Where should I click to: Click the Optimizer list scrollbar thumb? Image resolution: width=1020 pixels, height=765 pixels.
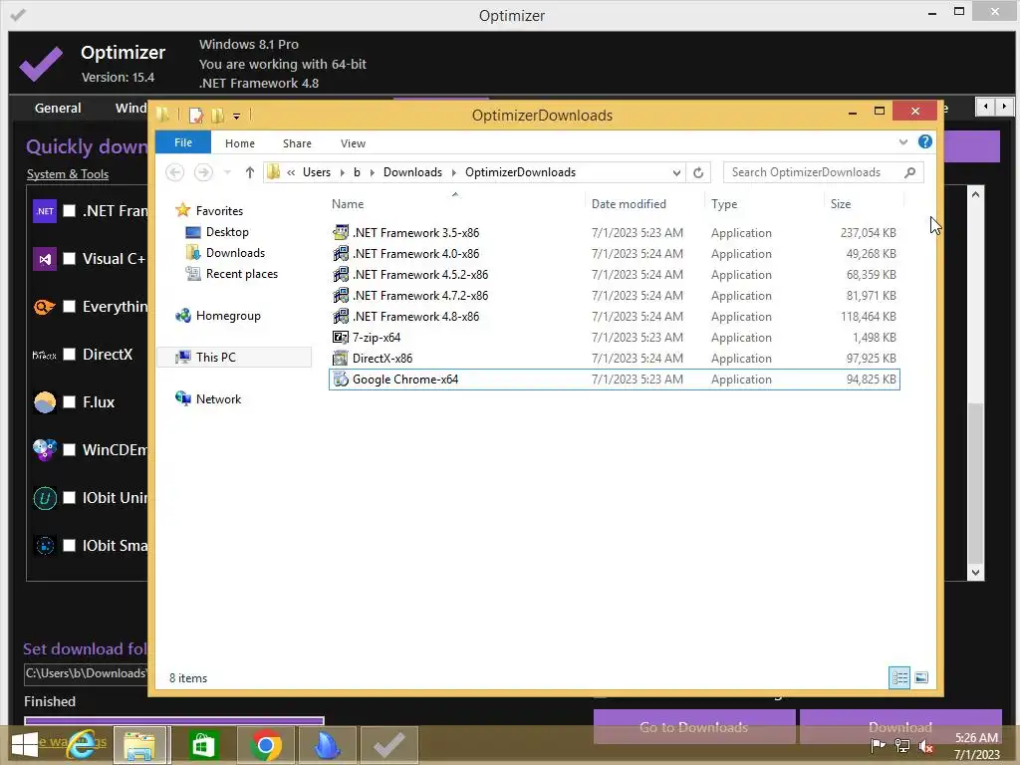(975, 482)
